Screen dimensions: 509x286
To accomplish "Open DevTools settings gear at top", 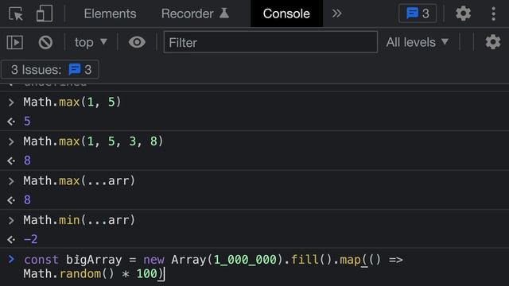I will [x=463, y=14].
